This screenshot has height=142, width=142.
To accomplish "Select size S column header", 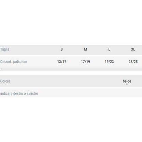I will 62,49.
